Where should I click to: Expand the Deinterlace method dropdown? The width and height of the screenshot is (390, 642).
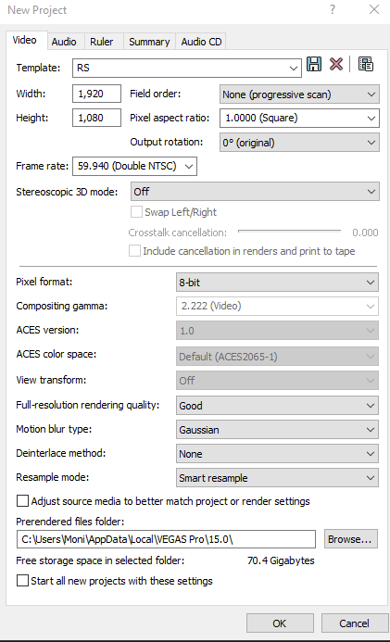(x=278, y=454)
